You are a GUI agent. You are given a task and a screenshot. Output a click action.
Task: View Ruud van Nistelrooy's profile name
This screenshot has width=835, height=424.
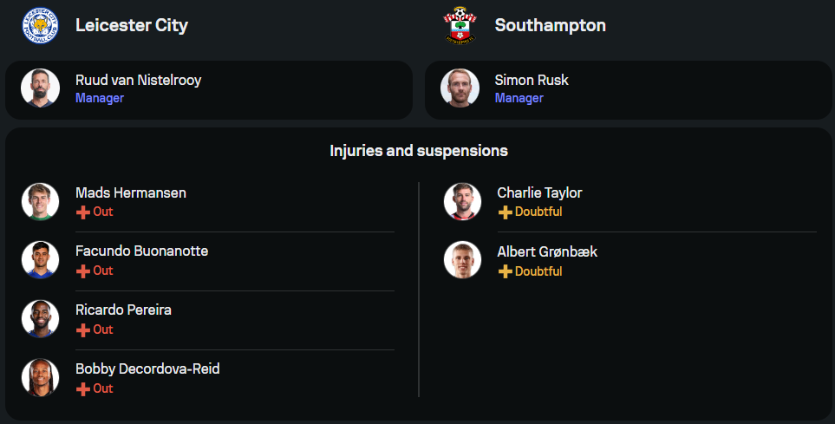pyautogui.click(x=138, y=80)
